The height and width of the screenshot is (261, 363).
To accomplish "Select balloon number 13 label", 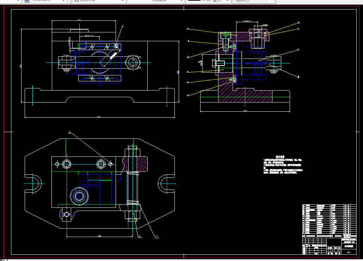I will point(70,132).
